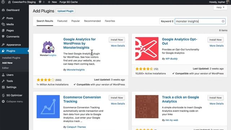The width and height of the screenshot is (231, 130).
Task: Open comments bubble in admin bar
Action: [x=40, y=2]
